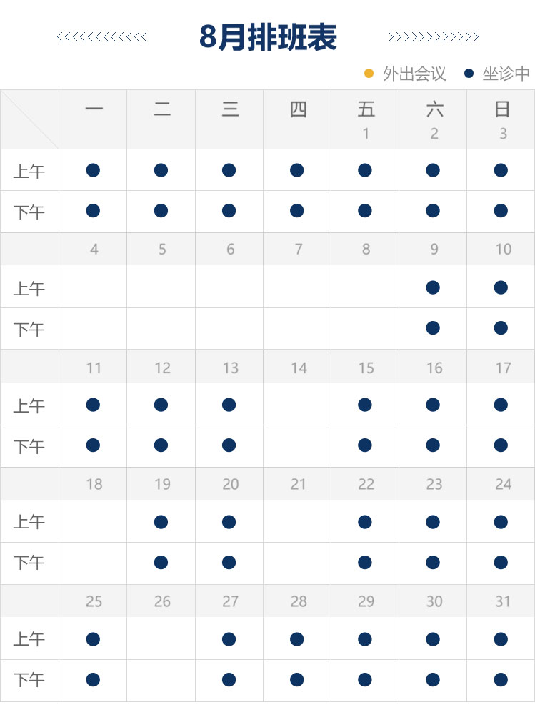Click the date number 21
This screenshot has width=535, height=715.
pyautogui.click(x=298, y=484)
